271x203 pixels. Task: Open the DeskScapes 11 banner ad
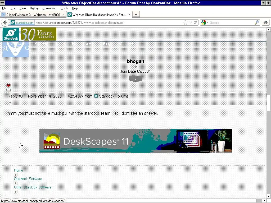(136, 141)
